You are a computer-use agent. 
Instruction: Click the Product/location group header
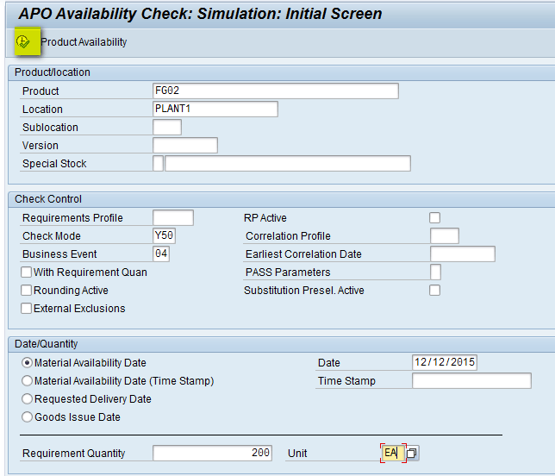pyautogui.click(x=53, y=72)
